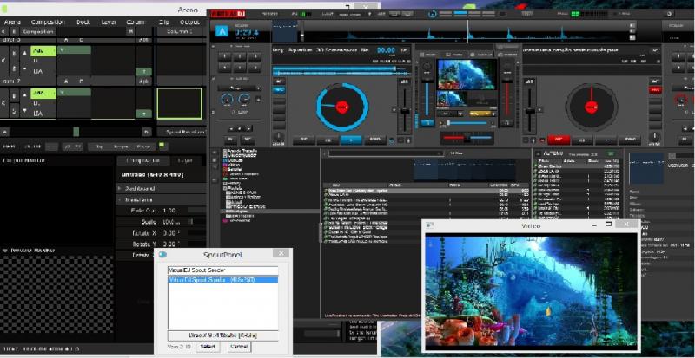Turn the second left deck effect knob

click(x=244, y=101)
